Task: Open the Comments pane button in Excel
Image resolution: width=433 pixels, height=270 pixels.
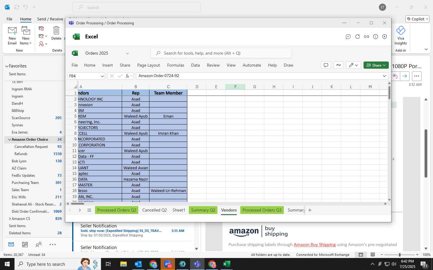Action: coord(326,65)
